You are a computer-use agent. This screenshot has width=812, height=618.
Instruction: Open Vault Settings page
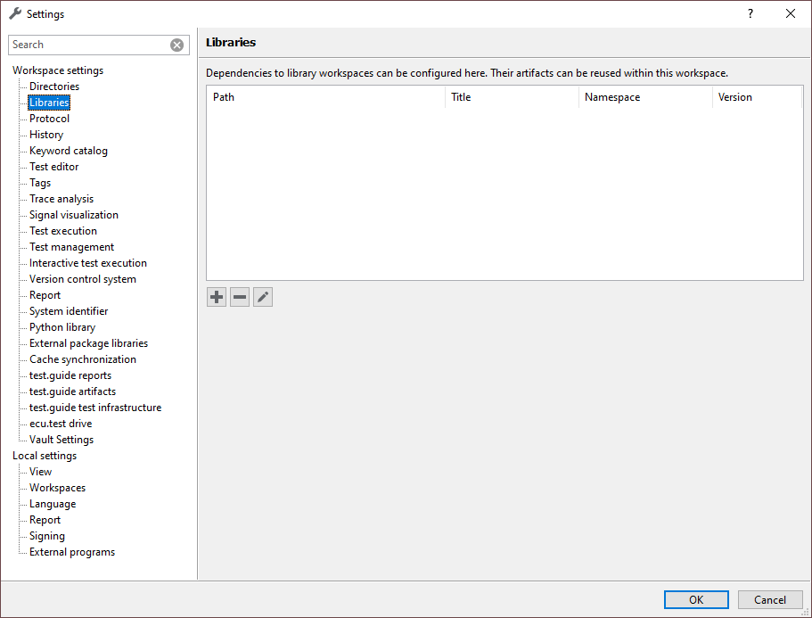(62, 440)
